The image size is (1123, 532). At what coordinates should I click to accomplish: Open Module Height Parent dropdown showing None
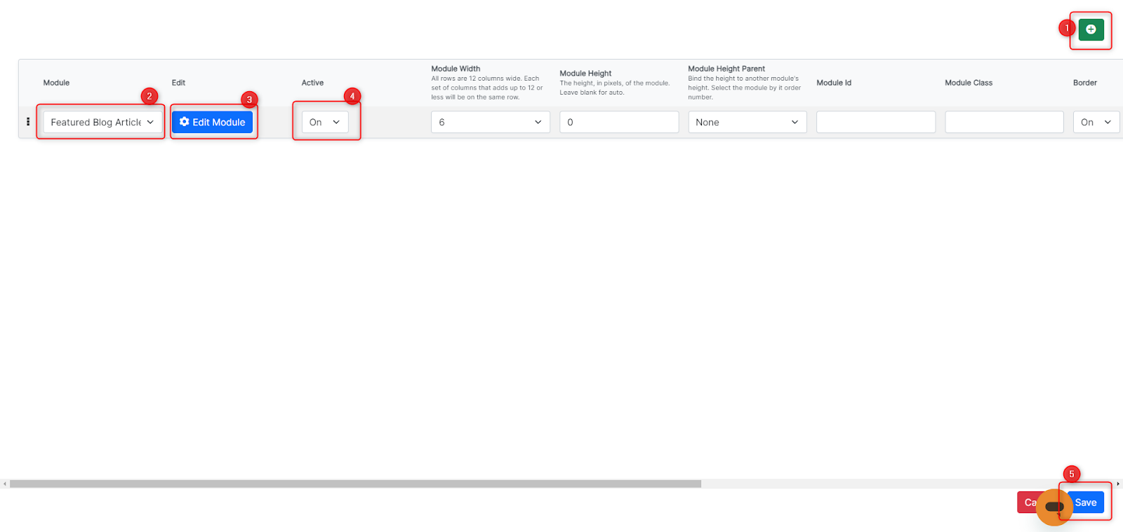pos(747,122)
